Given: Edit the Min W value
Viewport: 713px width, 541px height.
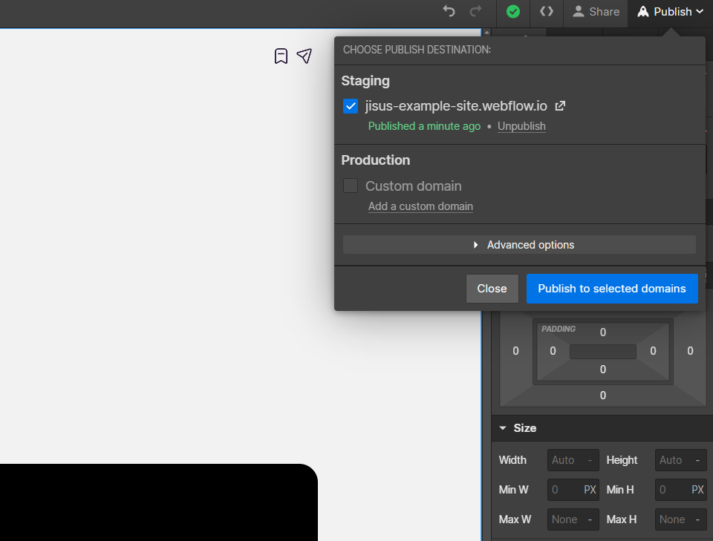Looking at the screenshot, I should pyautogui.click(x=564, y=490).
